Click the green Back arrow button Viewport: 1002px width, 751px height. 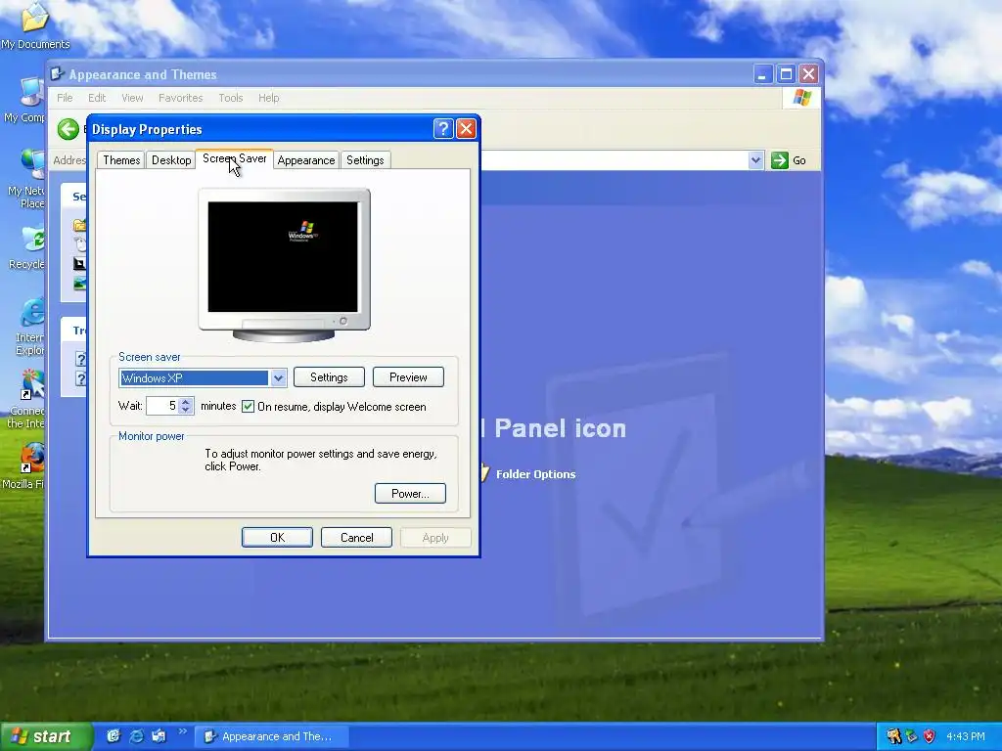pyautogui.click(x=68, y=129)
